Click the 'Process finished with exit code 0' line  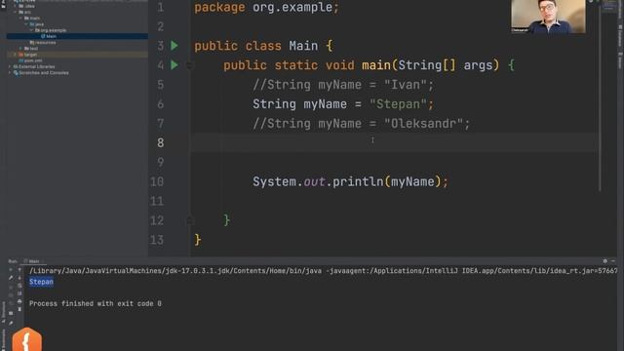tap(96, 303)
